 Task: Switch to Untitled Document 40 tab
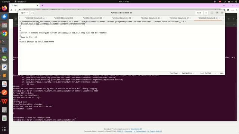click(121, 18)
